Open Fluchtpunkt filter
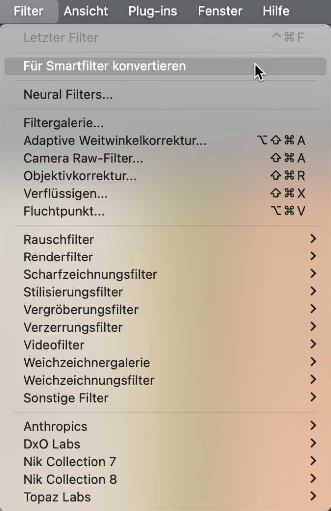Image resolution: width=331 pixels, height=511 pixels. coord(165,211)
